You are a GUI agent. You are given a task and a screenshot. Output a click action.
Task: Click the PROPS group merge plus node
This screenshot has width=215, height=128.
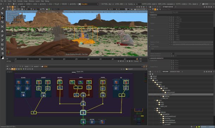[103, 95]
